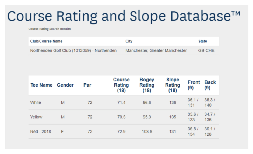This screenshot has height=154, width=253.
Task: Click the 103.8 bogey rating value
Action: [x=147, y=132]
